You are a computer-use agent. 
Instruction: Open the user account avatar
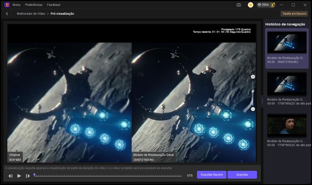click(273, 5)
